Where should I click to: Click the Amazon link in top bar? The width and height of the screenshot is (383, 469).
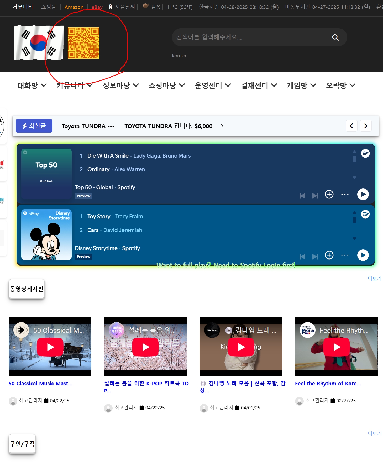[74, 7]
